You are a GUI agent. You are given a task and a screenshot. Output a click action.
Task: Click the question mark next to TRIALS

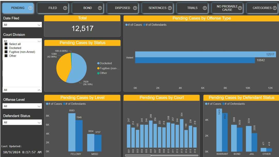pos(205,8)
